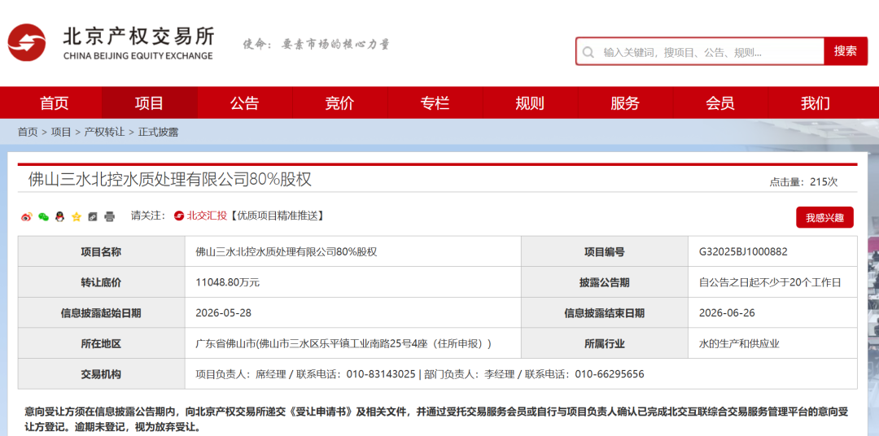Click 项目 in the breadcrumb

pyautogui.click(x=61, y=133)
